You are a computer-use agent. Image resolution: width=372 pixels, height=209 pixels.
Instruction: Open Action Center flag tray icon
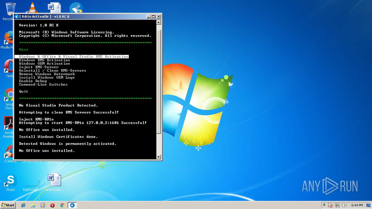331,205
